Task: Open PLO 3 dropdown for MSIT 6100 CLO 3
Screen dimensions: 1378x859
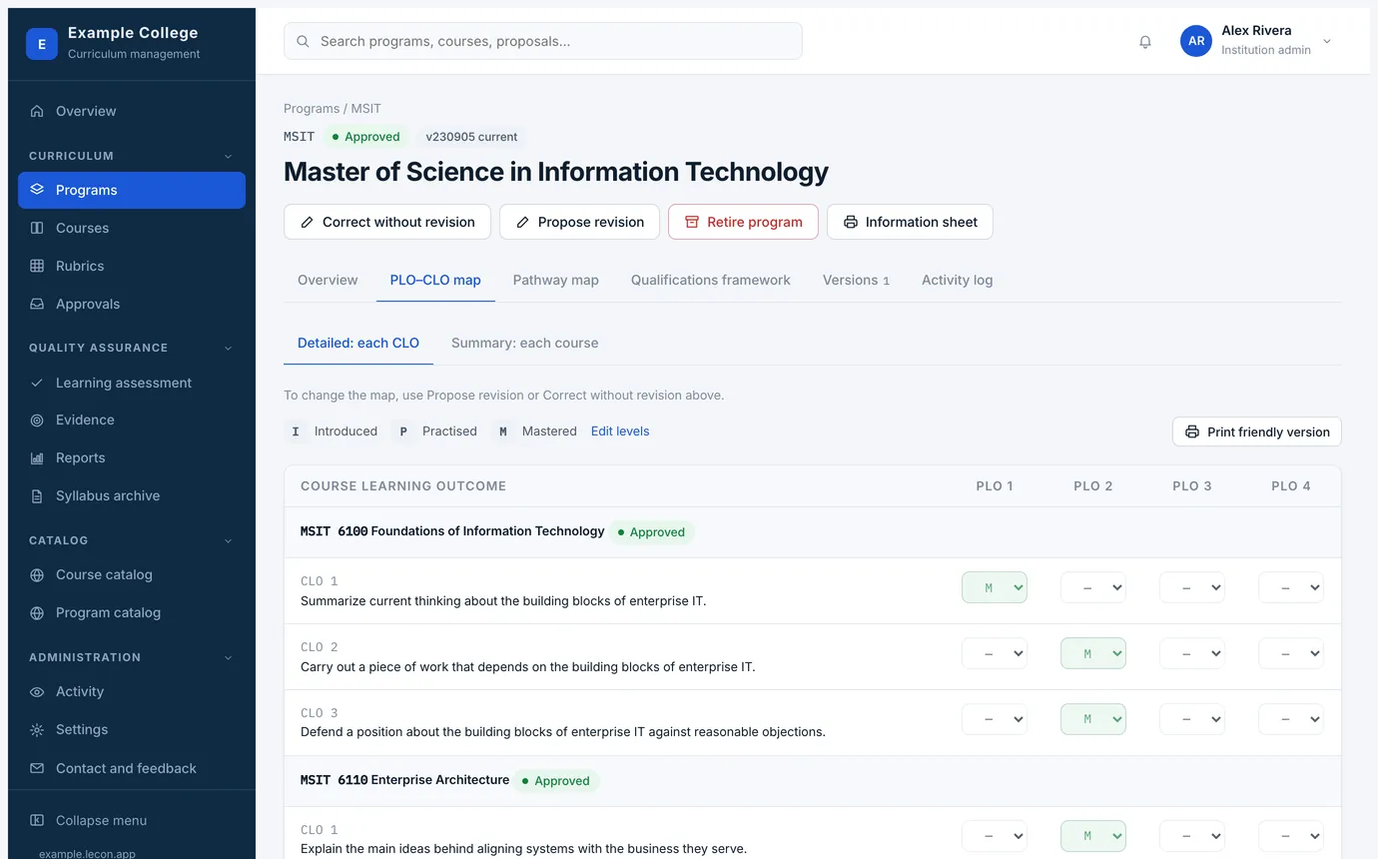Action: click(x=1192, y=719)
